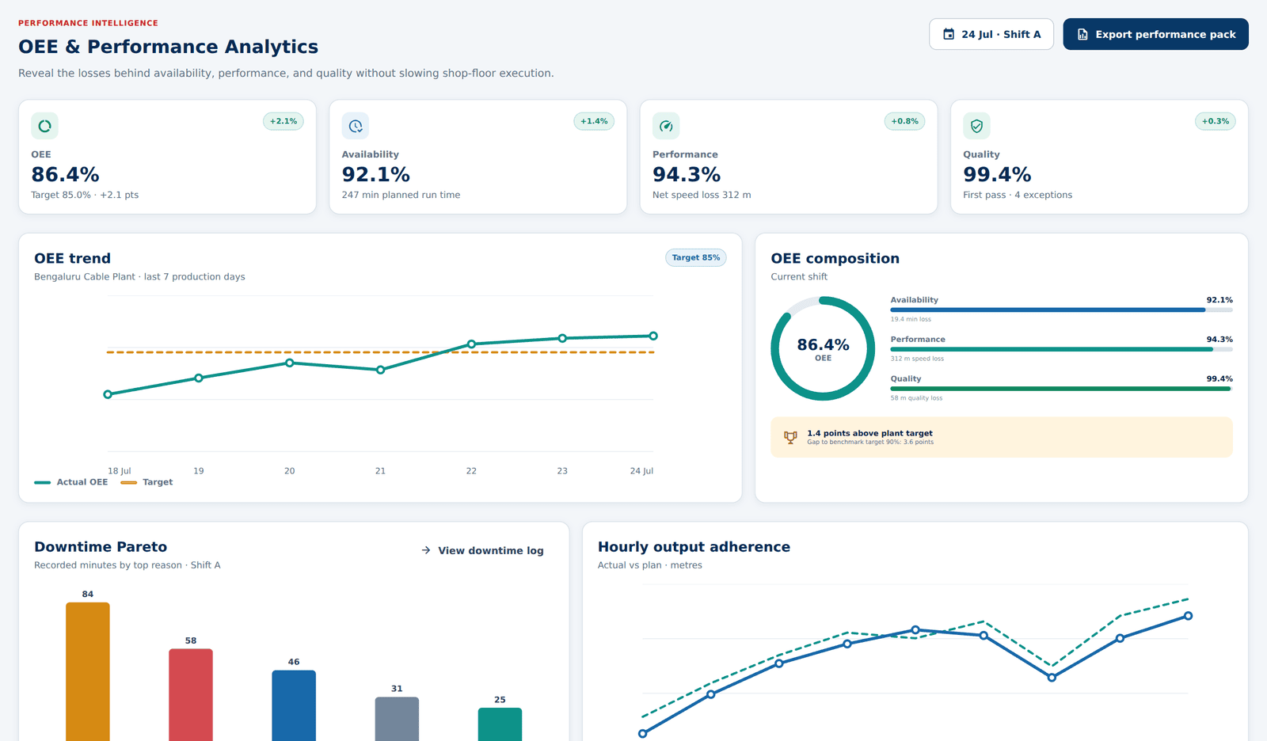Click the Target 85% badge
The width and height of the screenshot is (1267, 741).
tap(696, 257)
